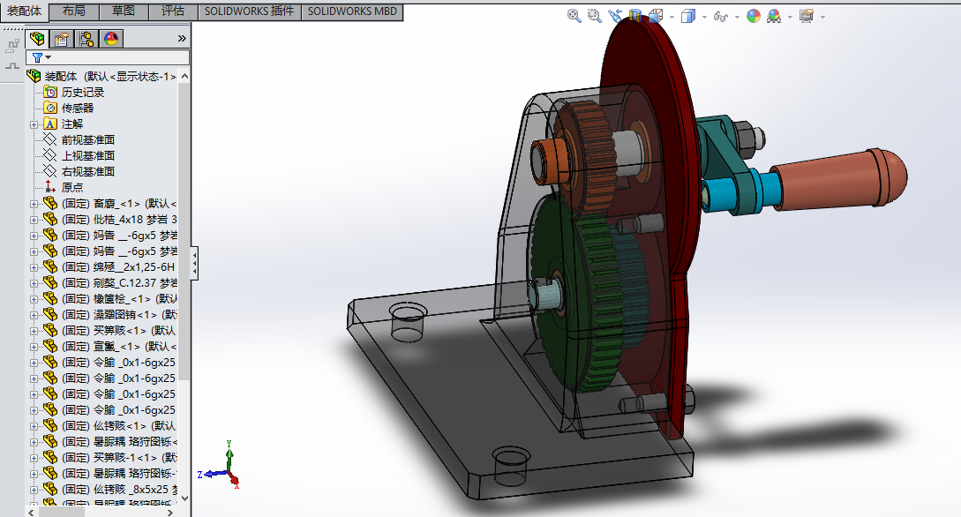Screen dimensions: 961x517
Task: Open the 装配体 ribbon tab
Action: pyautogui.click(x=24, y=11)
